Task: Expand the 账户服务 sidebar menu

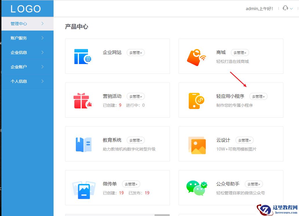Action: pyautogui.click(x=27, y=38)
